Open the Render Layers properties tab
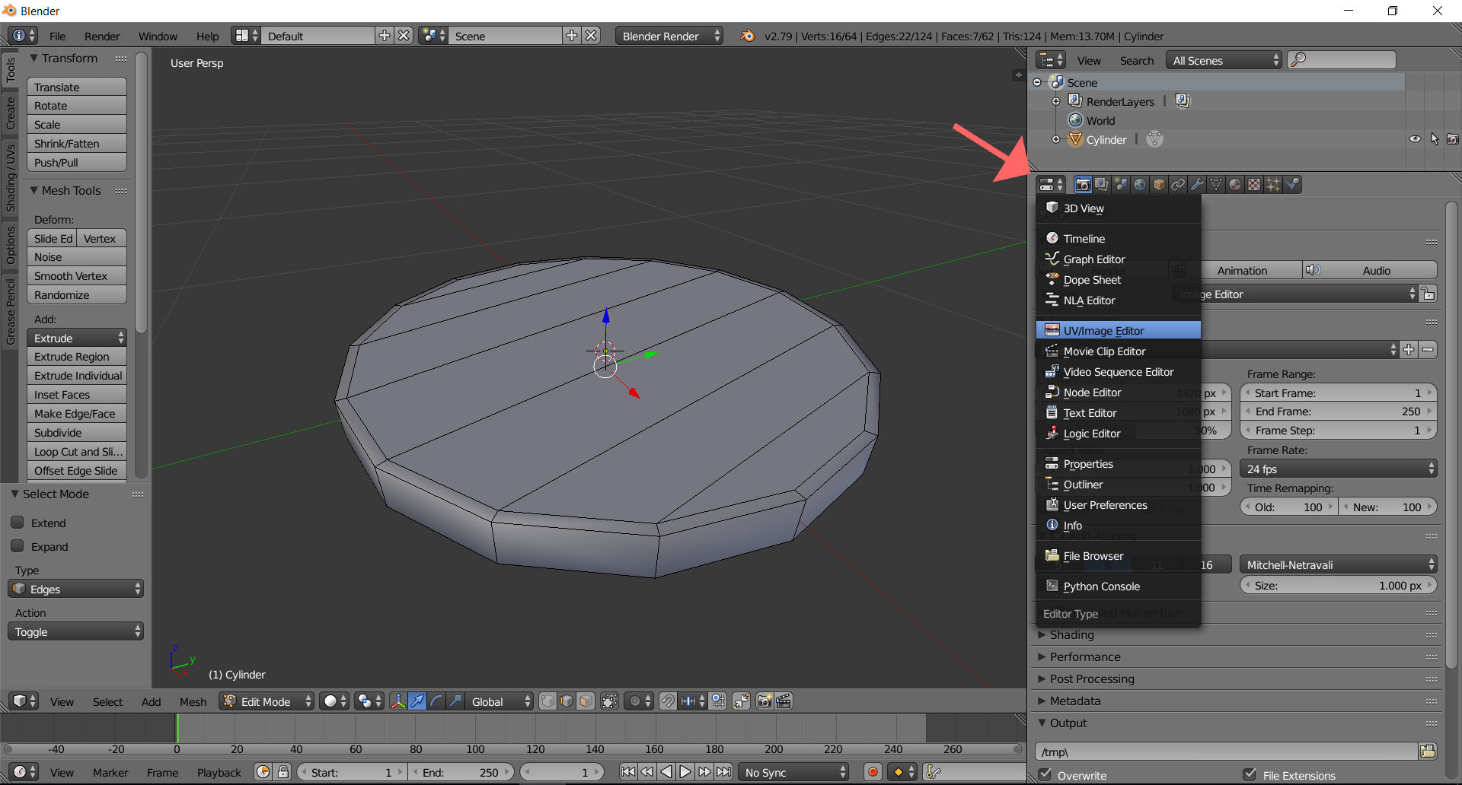1462x785 pixels. [x=1101, y=185]
